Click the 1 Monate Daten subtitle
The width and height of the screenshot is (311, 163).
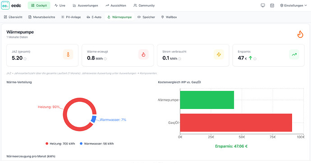[x=17, y=37]
